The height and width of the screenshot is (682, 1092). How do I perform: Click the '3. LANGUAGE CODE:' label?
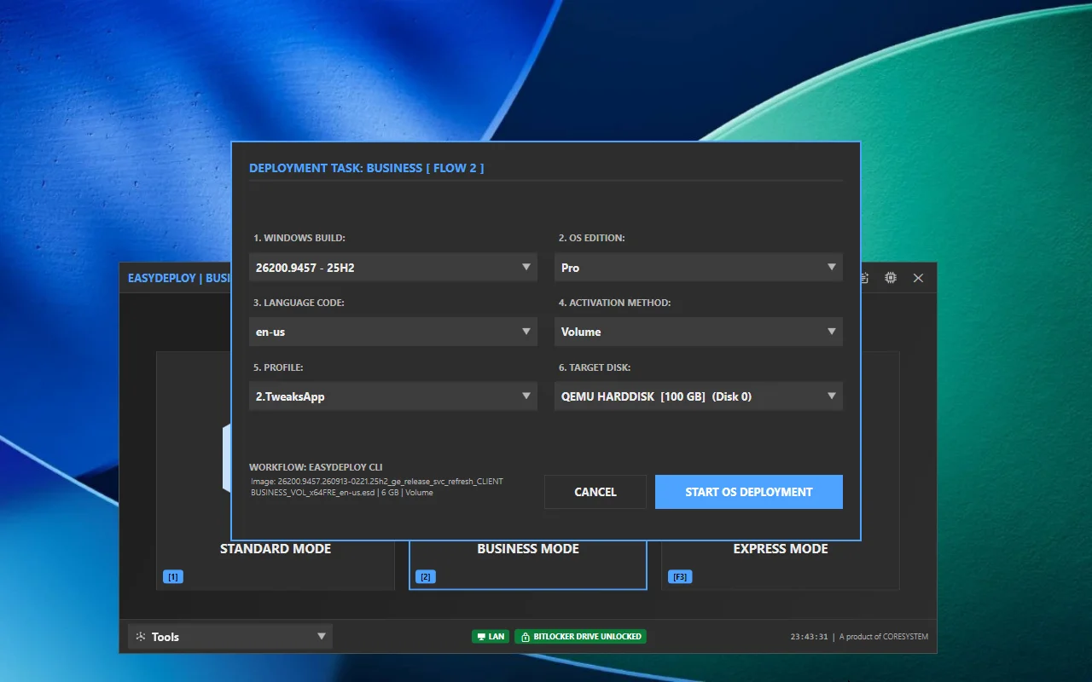(x=299, y=303)
